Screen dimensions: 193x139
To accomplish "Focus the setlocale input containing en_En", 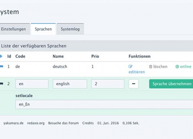I will click(104, 104).
